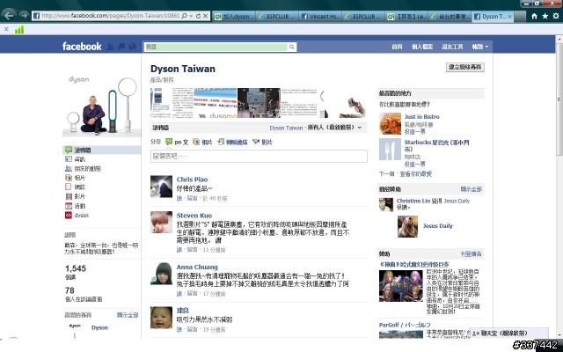This screenshot has height=352, width=563.
Task: Click the facebook logo
Action: pyautogui.click(x=82, y=47)
